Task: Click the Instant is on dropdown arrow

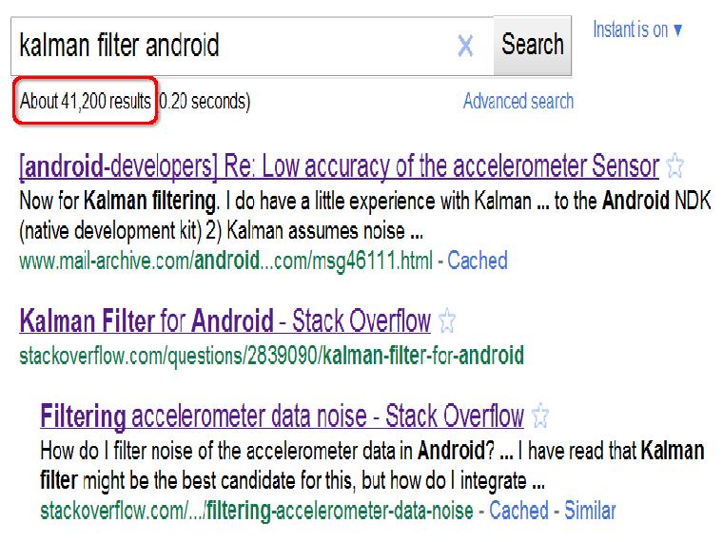Action: pyautogui.click(x=677, y=30)
